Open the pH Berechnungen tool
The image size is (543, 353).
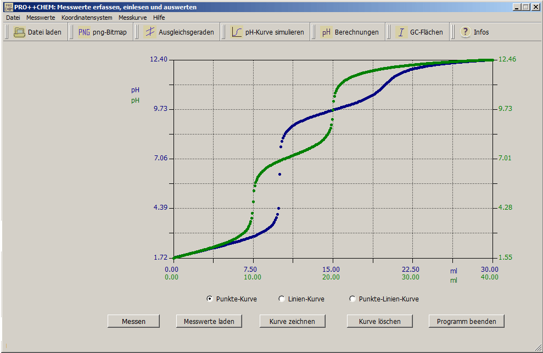(348, 32)
